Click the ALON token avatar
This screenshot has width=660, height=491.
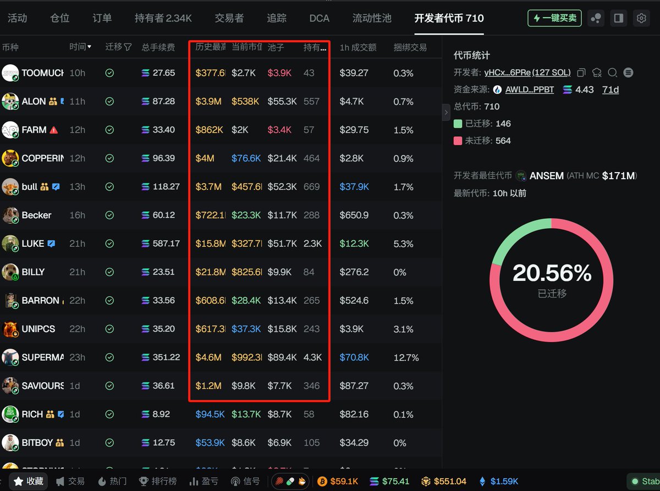tap(10, 101)
